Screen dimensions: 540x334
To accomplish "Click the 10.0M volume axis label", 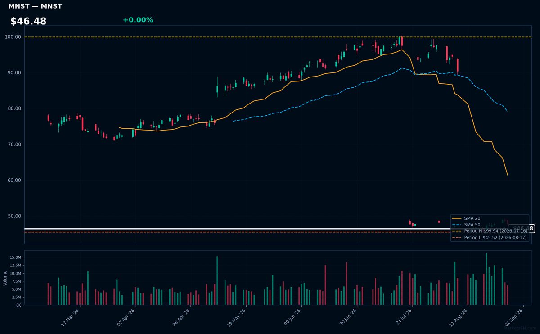I will 15,273.
